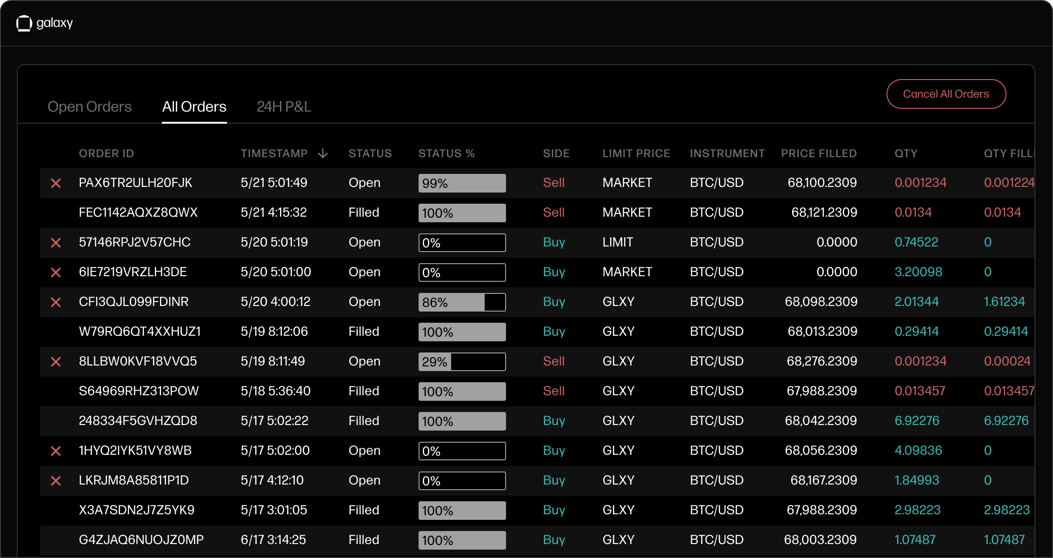
Task: Click BTC/USD instrument for order X3A7SDN2J7Z5YK9
Action: pyautogui.click(x=717, y=510)
